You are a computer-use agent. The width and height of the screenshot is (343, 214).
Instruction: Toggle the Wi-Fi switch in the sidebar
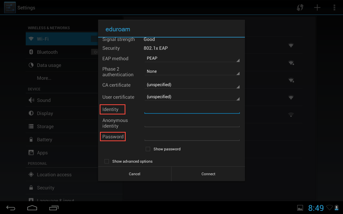coord(95,39)
